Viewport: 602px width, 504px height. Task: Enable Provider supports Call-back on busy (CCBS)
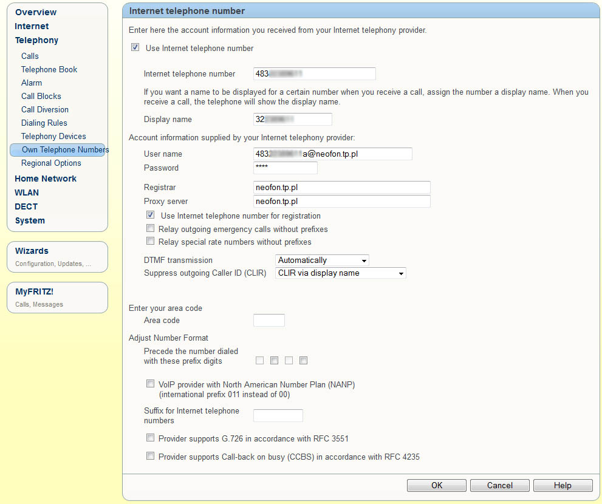click(151, 456)
